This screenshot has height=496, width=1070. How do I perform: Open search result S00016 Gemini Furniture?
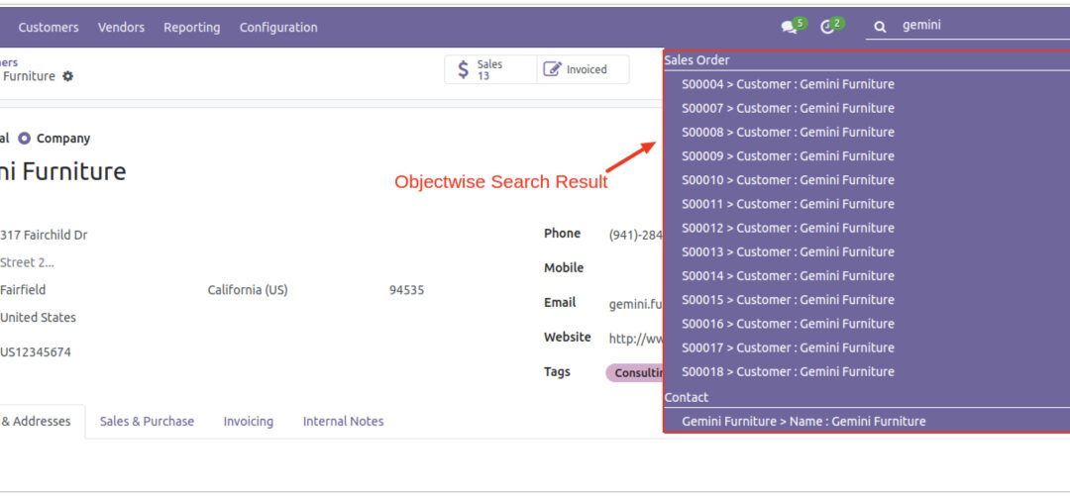788,324
